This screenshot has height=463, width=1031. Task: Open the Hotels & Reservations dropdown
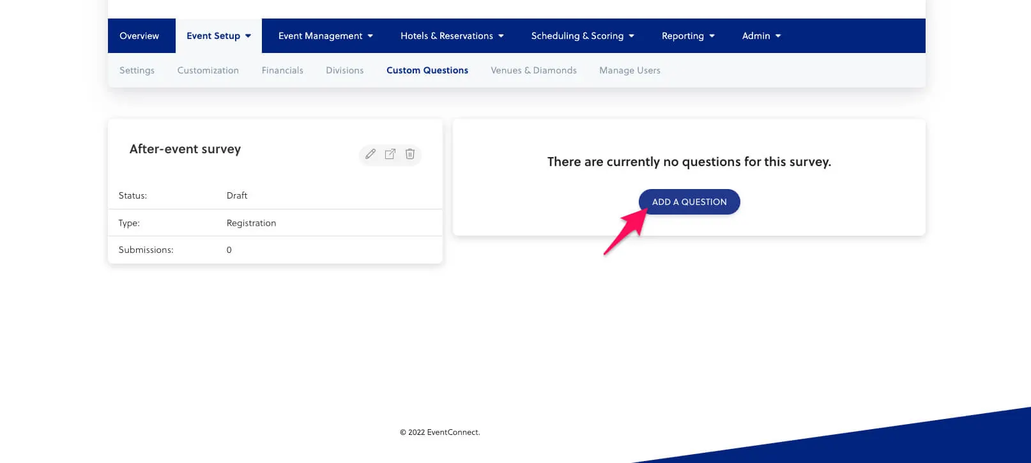click(452, 36)
